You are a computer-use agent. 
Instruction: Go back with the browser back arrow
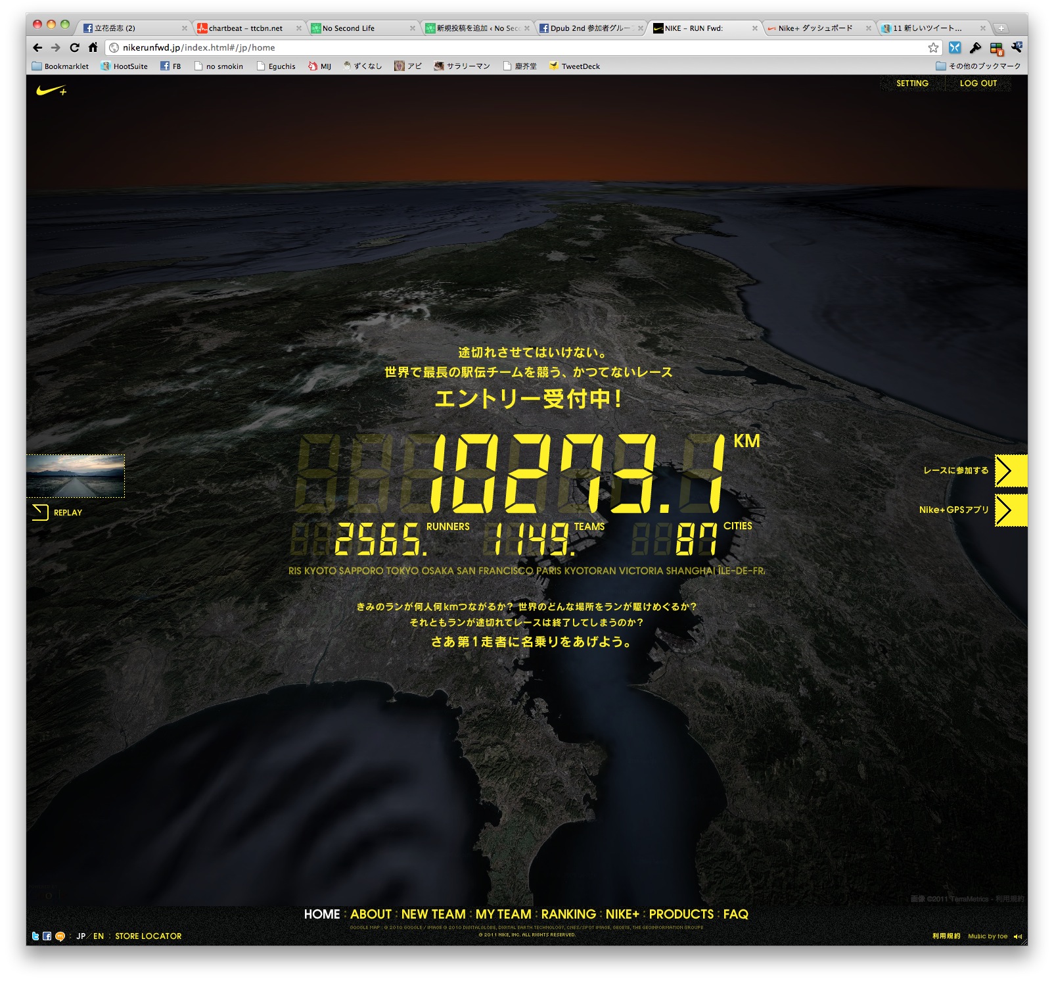(37, 47)
